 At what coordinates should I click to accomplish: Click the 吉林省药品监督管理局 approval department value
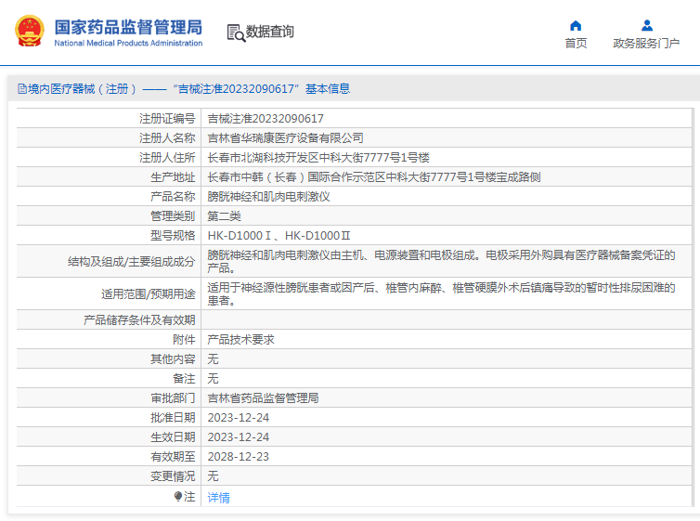point(263,398)
